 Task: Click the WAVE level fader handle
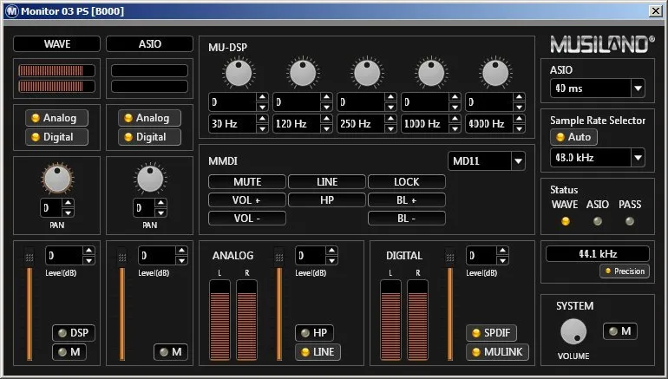tap(29, 258)
